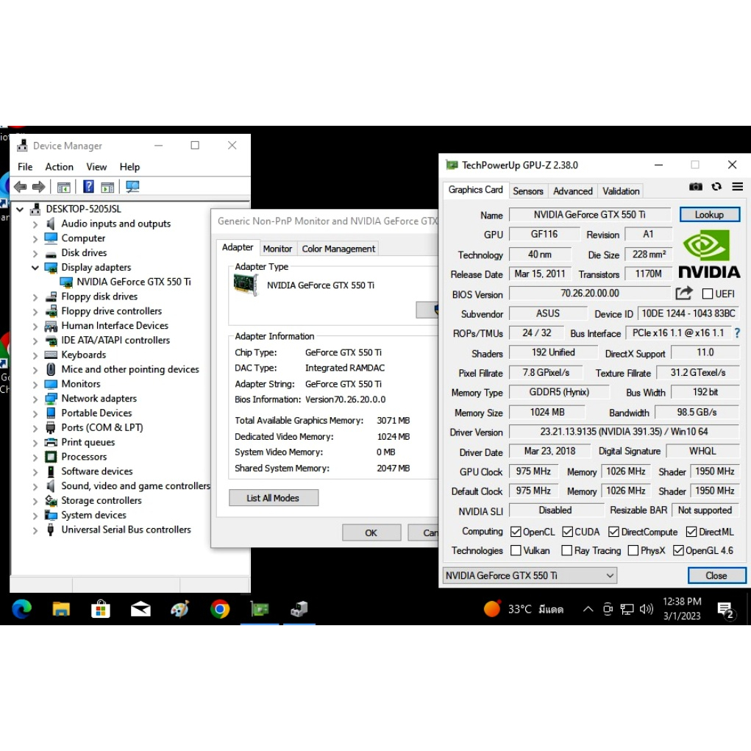Open the Mail app from the taskbar

(140, 609)
